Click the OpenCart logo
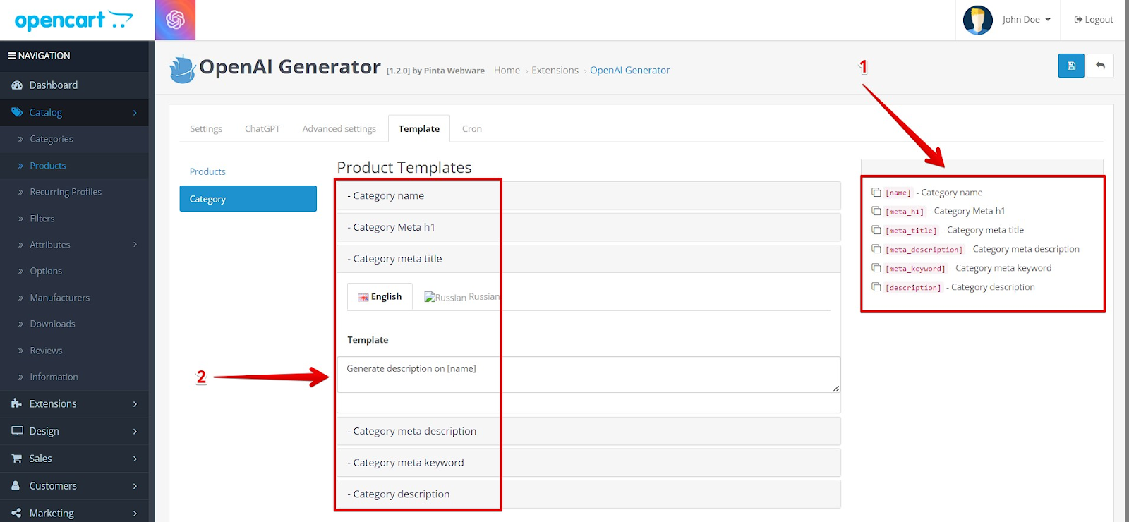Image resolution: width=1129 pixels, height=522 pixels. 74,20
